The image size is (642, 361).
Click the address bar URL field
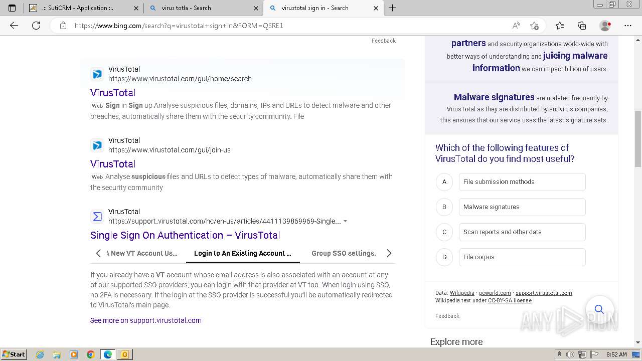[x=291, y=26]
